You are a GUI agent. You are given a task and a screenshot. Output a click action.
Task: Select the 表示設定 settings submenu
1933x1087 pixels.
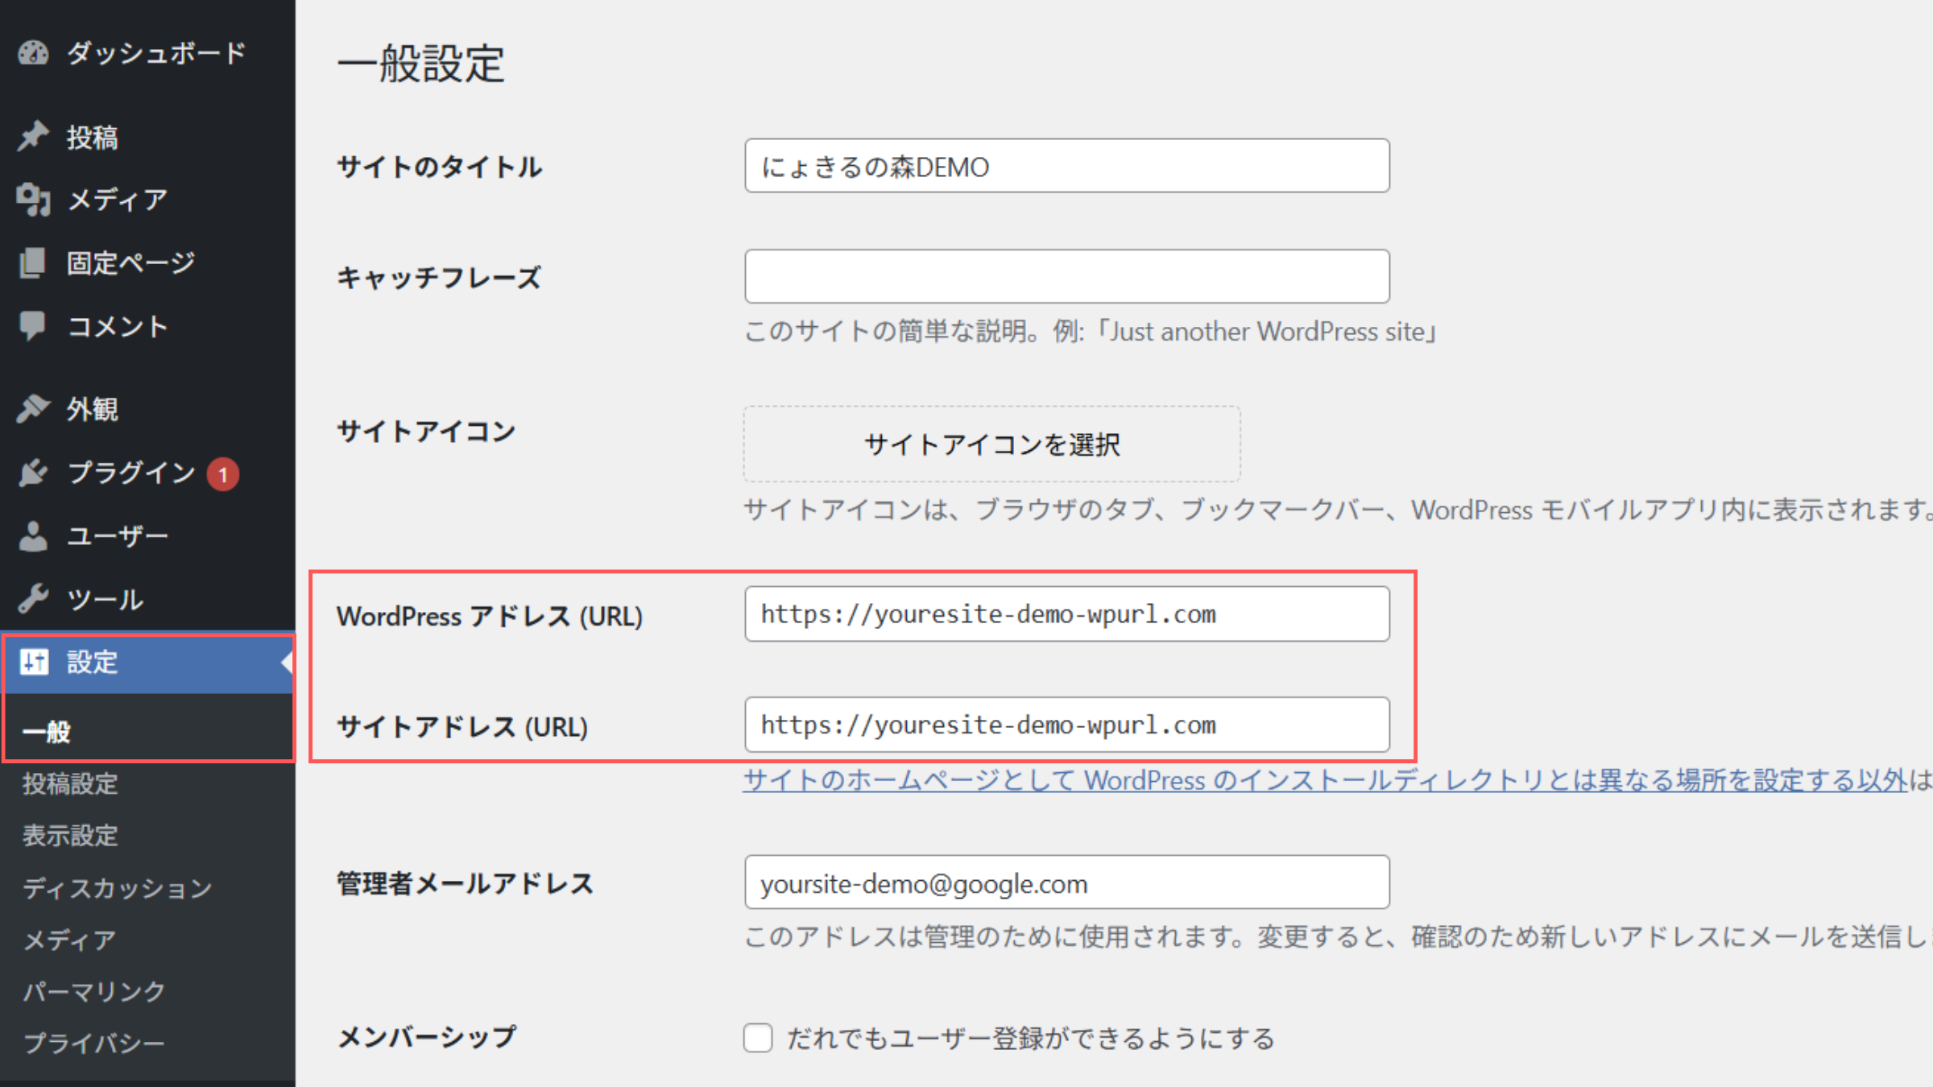click(71, 836)
